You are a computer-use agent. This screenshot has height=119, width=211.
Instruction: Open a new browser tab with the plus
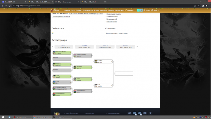pyautogui.click(x=109, y=2)
